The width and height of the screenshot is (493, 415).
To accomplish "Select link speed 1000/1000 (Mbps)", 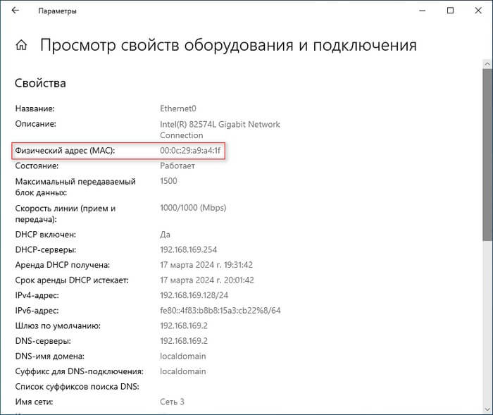I will tap(193, 208).
